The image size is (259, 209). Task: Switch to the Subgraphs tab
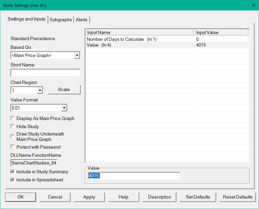coord(61,20)
